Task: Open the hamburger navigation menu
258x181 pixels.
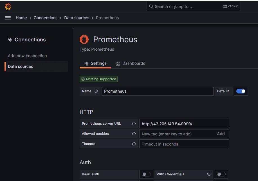Action: pos(8,18)
